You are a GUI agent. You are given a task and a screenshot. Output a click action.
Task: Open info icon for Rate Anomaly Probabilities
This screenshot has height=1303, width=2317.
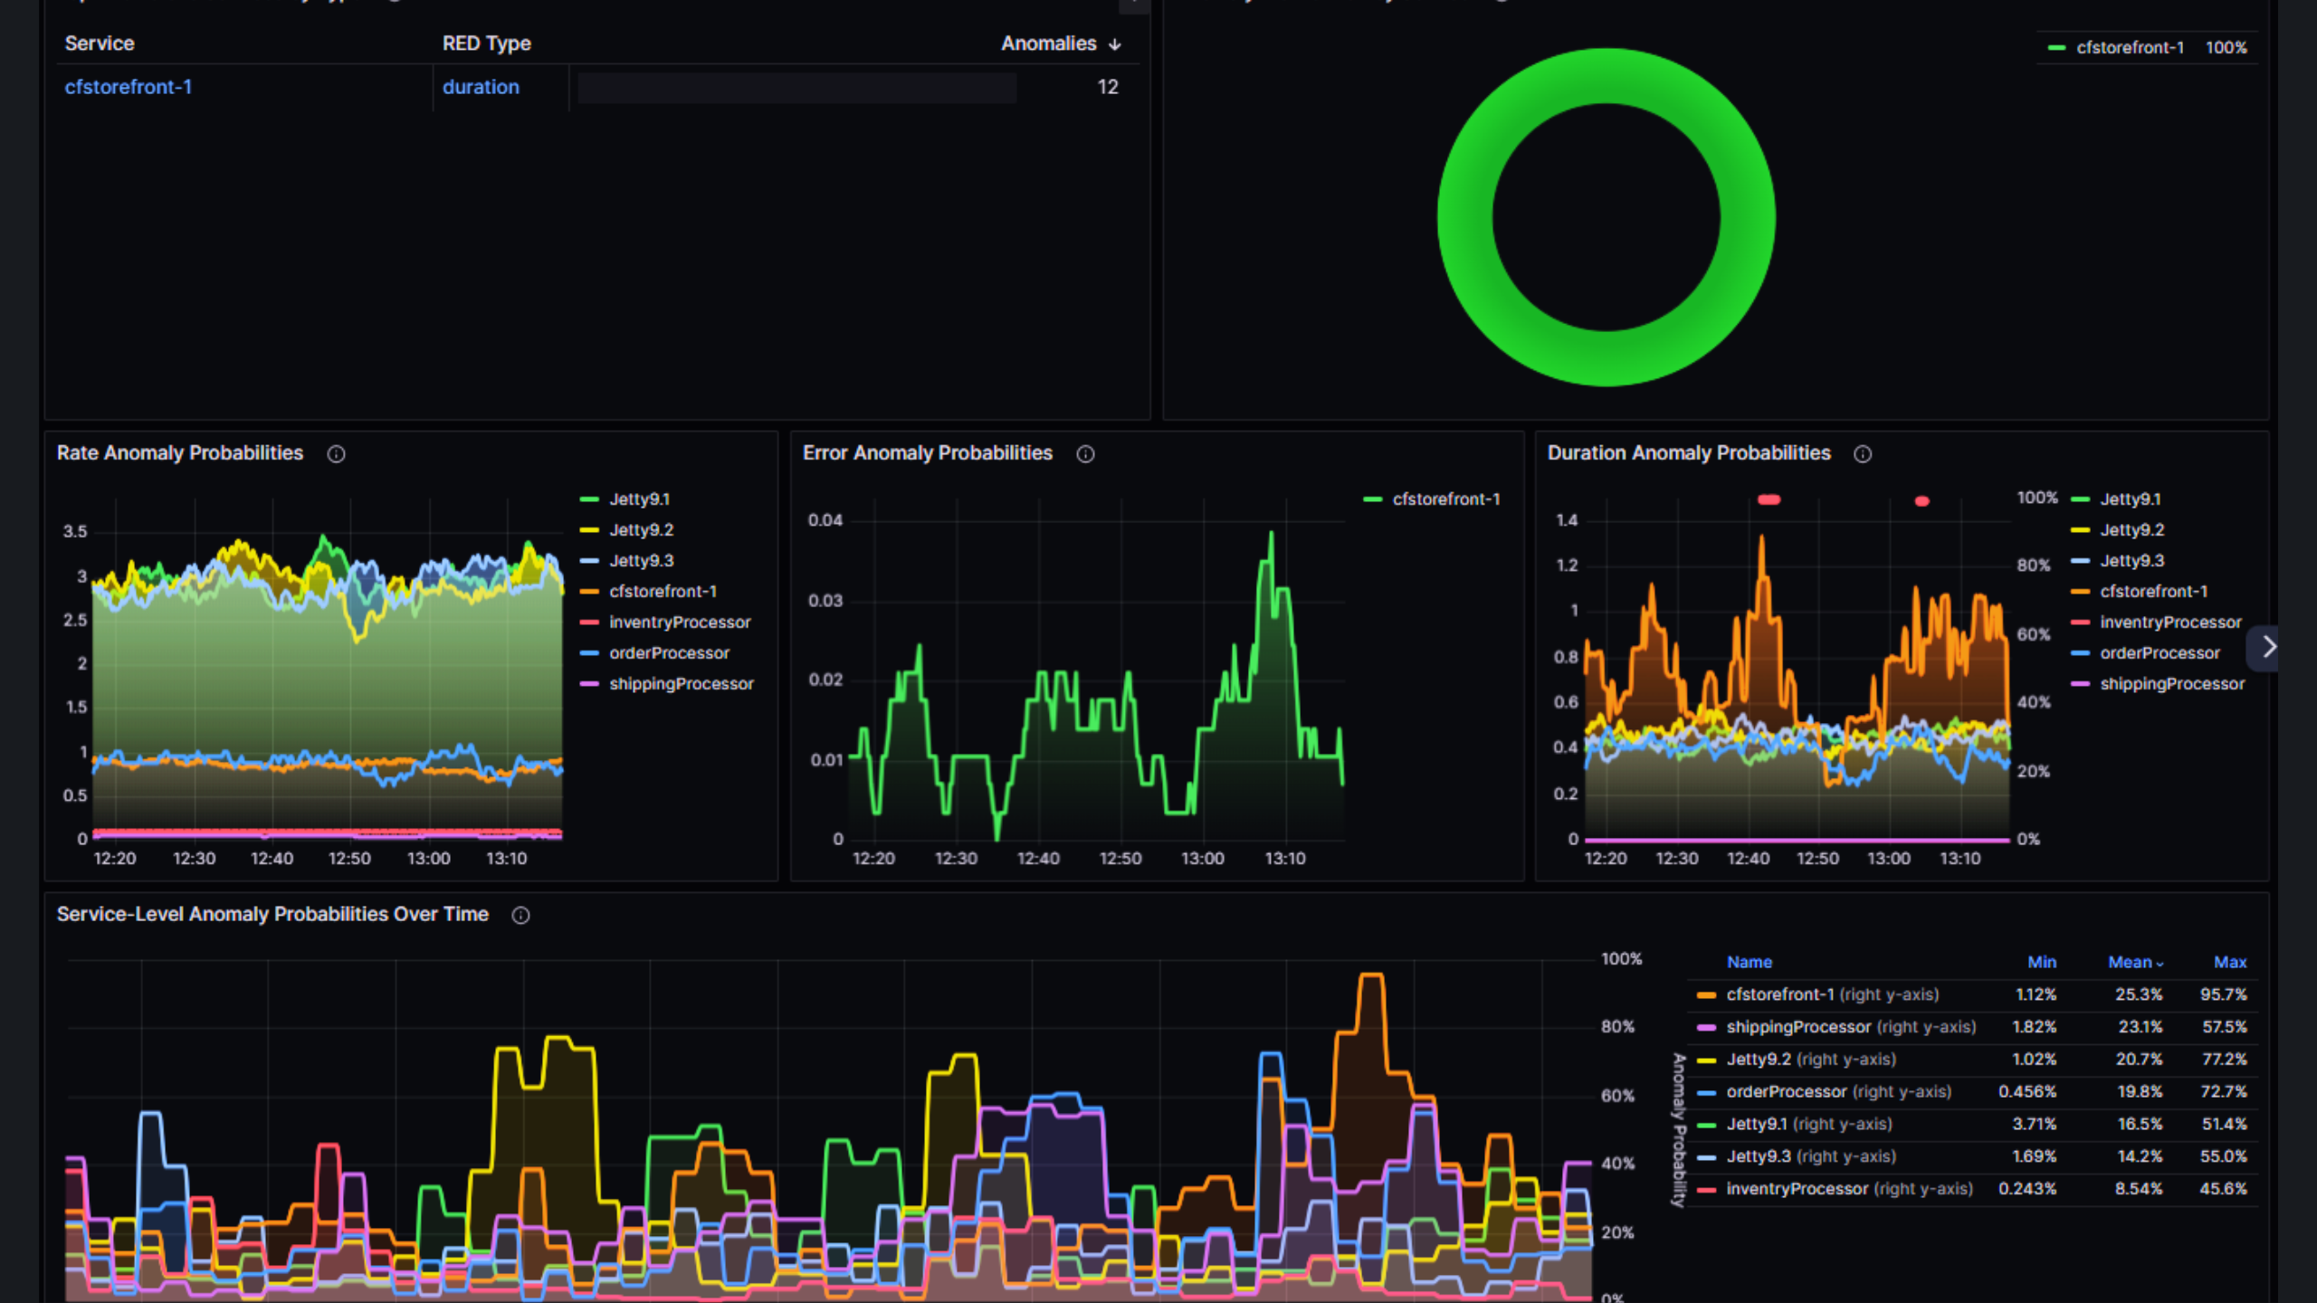pos(336,454)
